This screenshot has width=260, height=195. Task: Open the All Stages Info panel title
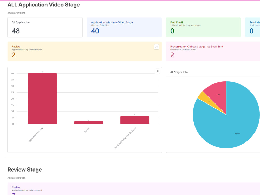(179, 72)
